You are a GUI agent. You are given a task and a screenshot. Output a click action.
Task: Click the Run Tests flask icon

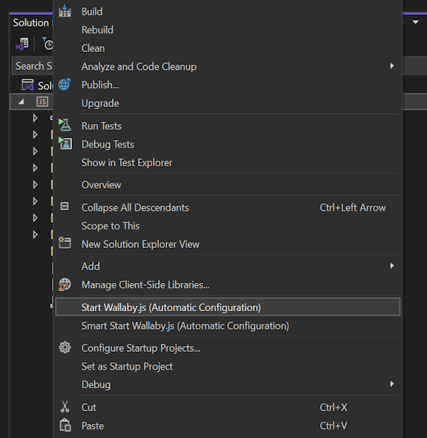coord(65,125)
